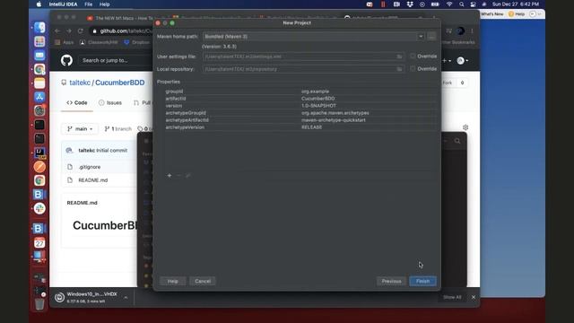The image size is (574, 323).
Task: Close the Chrome downloads bar
Action: point(474,297)
